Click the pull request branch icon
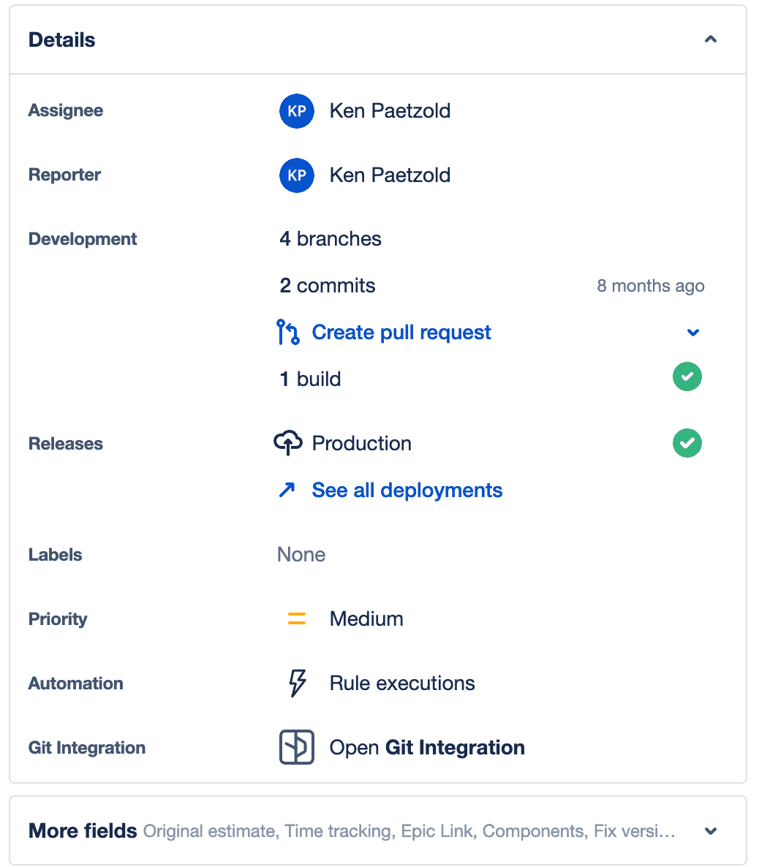 288,332
